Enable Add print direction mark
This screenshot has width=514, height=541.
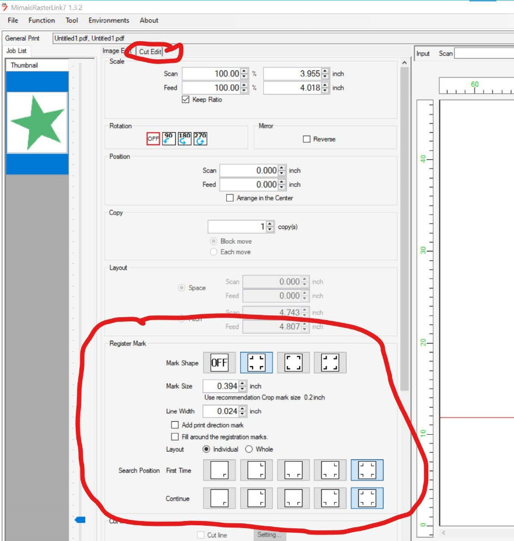[x=175, y=425]
